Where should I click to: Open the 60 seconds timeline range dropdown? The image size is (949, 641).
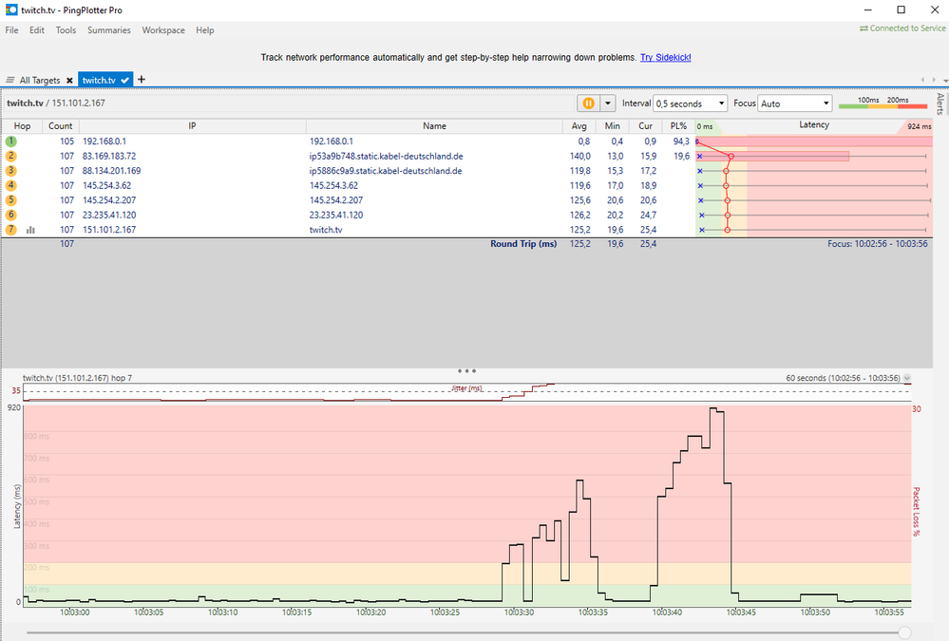(x=906, y=378)
